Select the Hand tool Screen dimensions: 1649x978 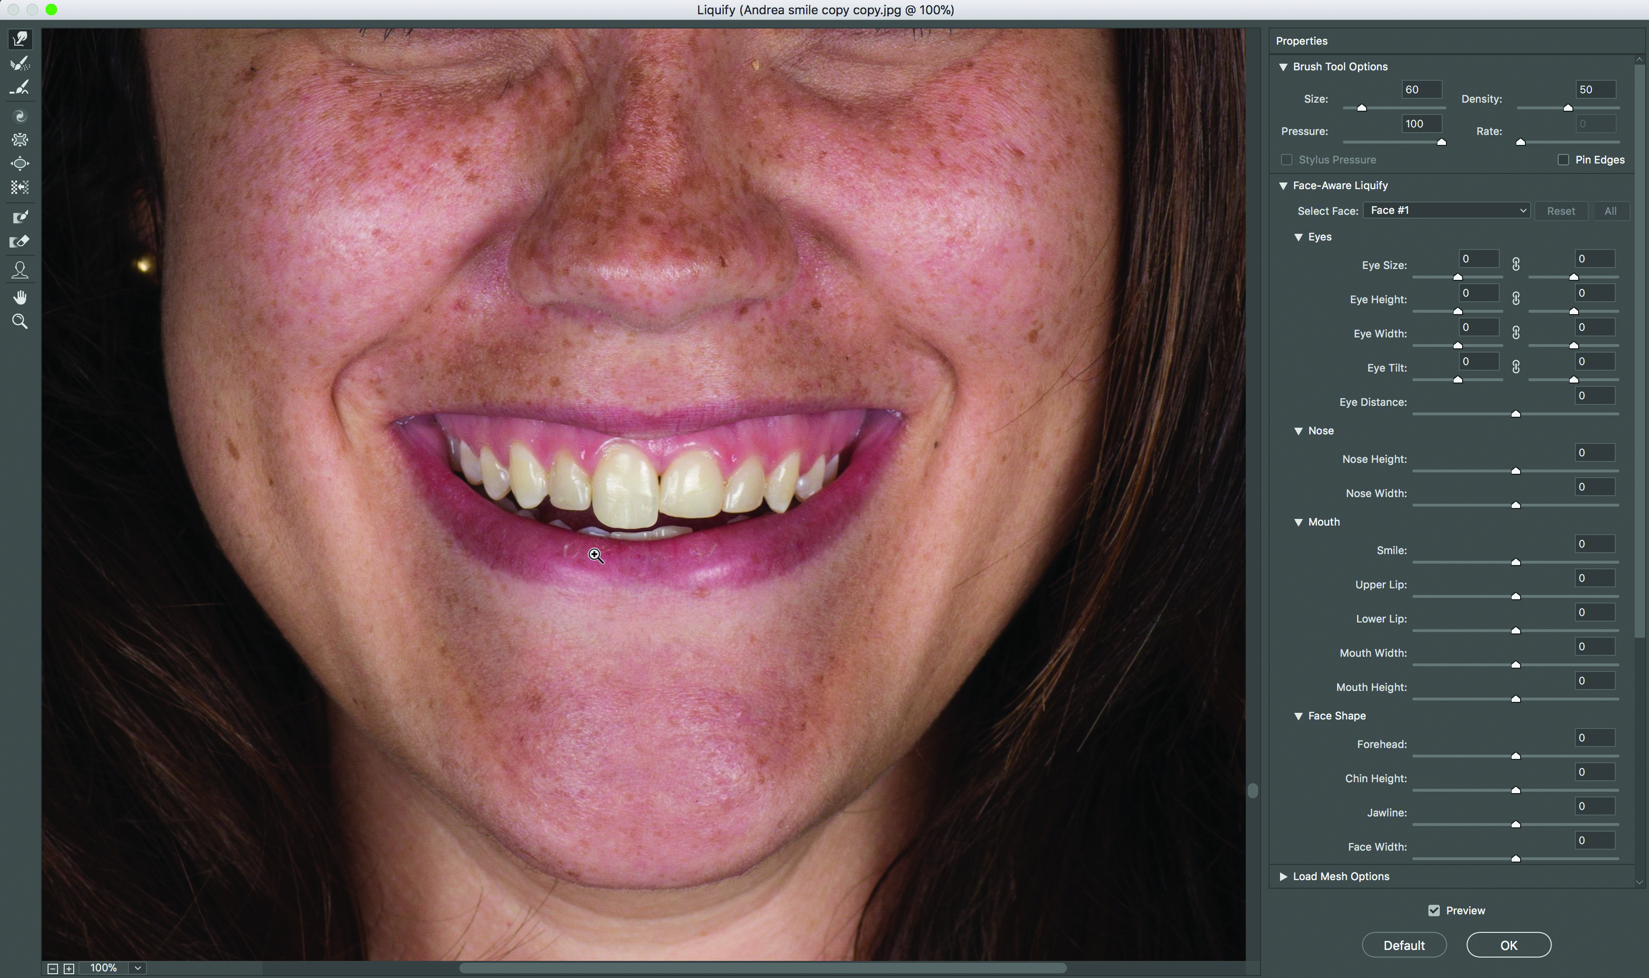(20, 297)
